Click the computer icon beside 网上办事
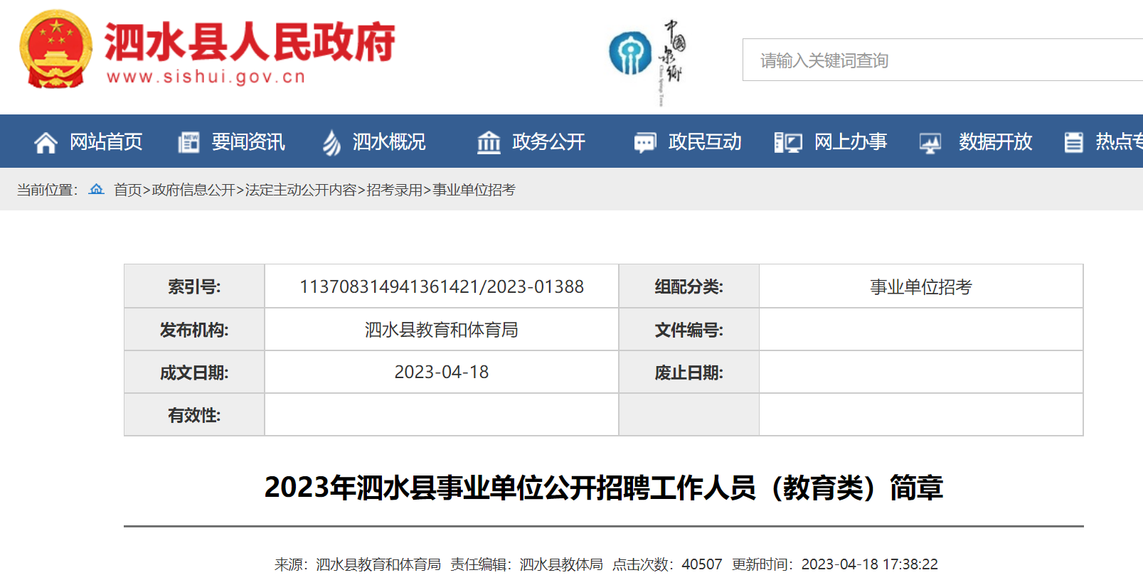The height and width of the screenshot is (580, 1143). click(788, 143)
